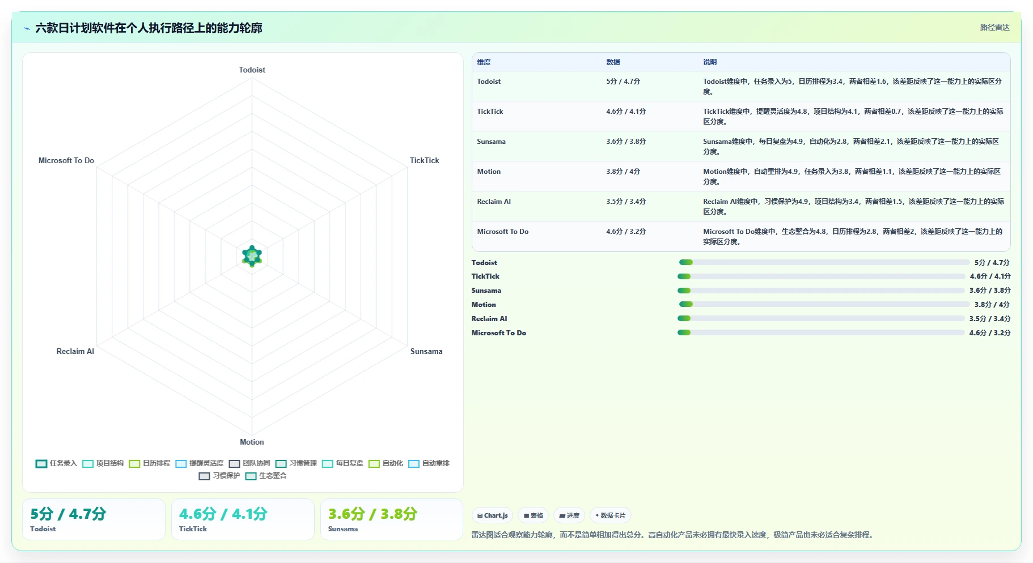Click the Motion axis label on radar
This screenshot has width=1033, height=563.
click(x=252, y=442)
